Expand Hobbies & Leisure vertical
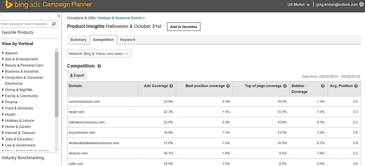Image resolution: width=365 pixels, height=166 pixels. coord(3,120)
